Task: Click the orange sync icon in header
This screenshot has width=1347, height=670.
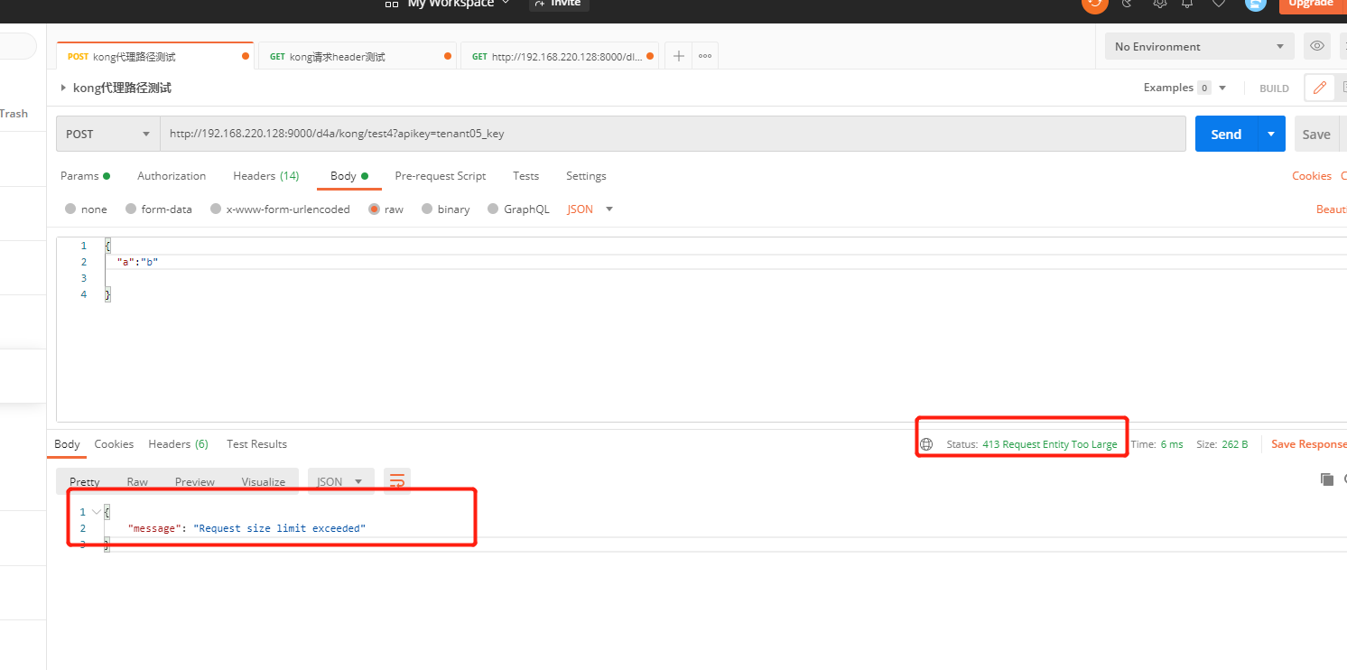Action: [x=1095, y=4]
